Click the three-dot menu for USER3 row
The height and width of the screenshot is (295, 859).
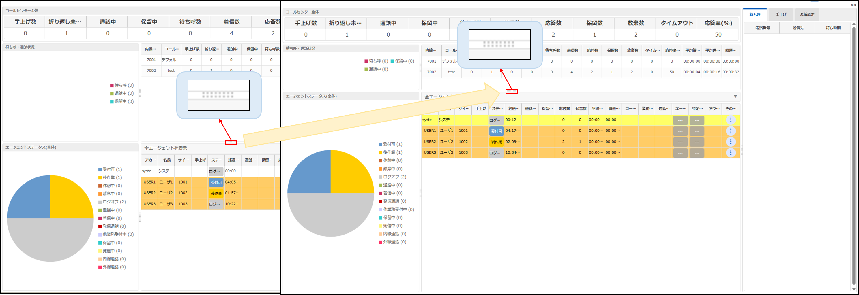pyautogui.click(x=730, y=153)
